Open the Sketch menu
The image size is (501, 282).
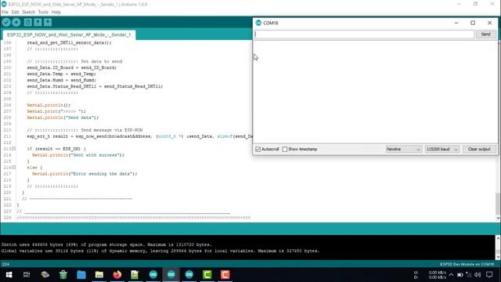pyautogui.click(x=28, y=13)
